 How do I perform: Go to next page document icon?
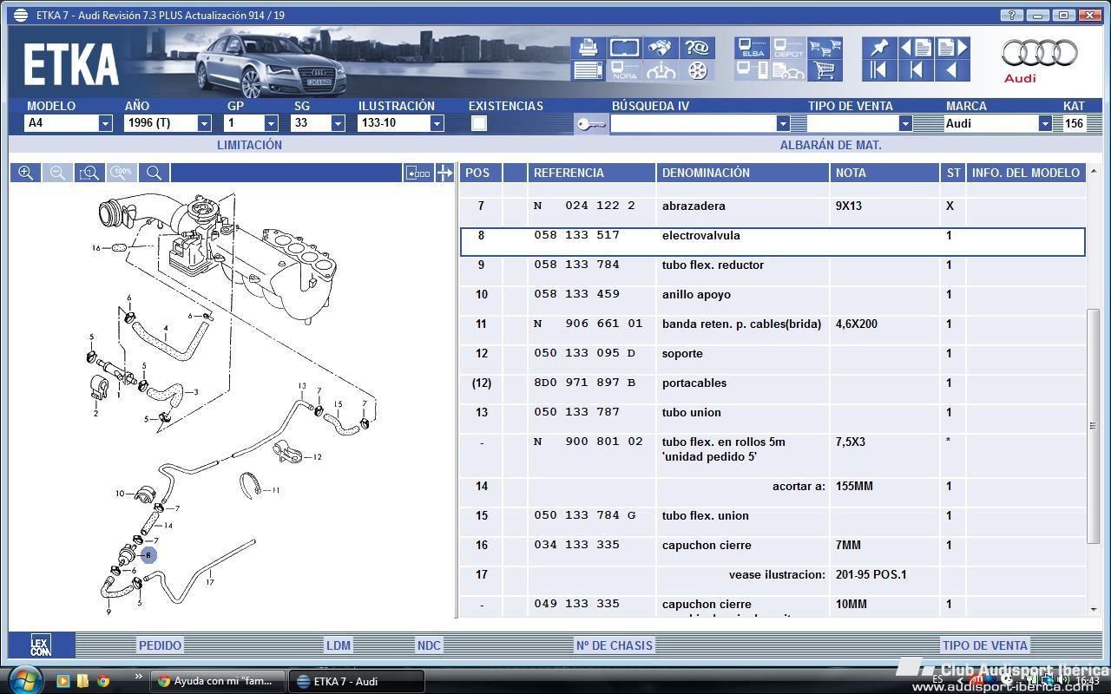952,47
